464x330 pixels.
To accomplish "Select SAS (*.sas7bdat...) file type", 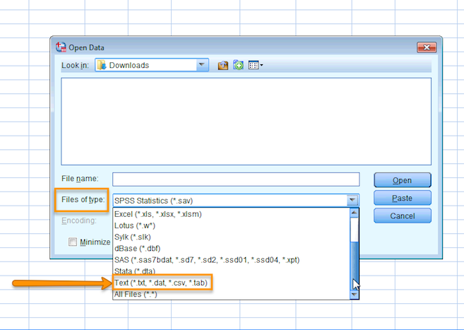I will point(231,260).
